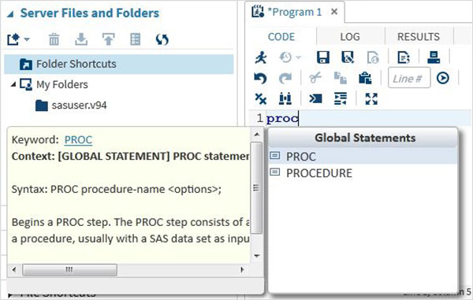Maximize editor view with expand arrows icon

[371, 98]
